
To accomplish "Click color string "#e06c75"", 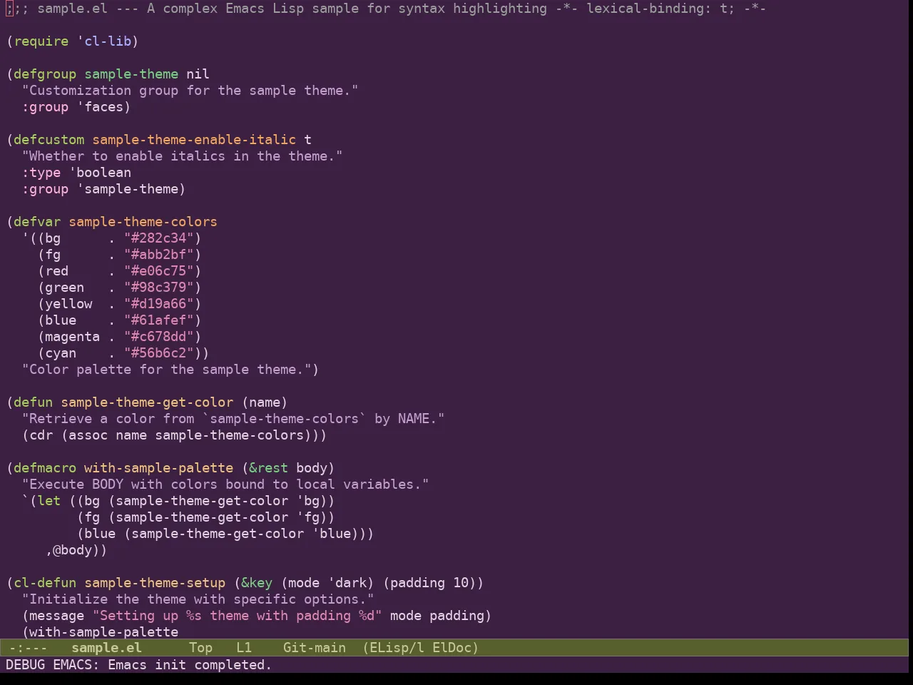I will [x=159, y=271].
